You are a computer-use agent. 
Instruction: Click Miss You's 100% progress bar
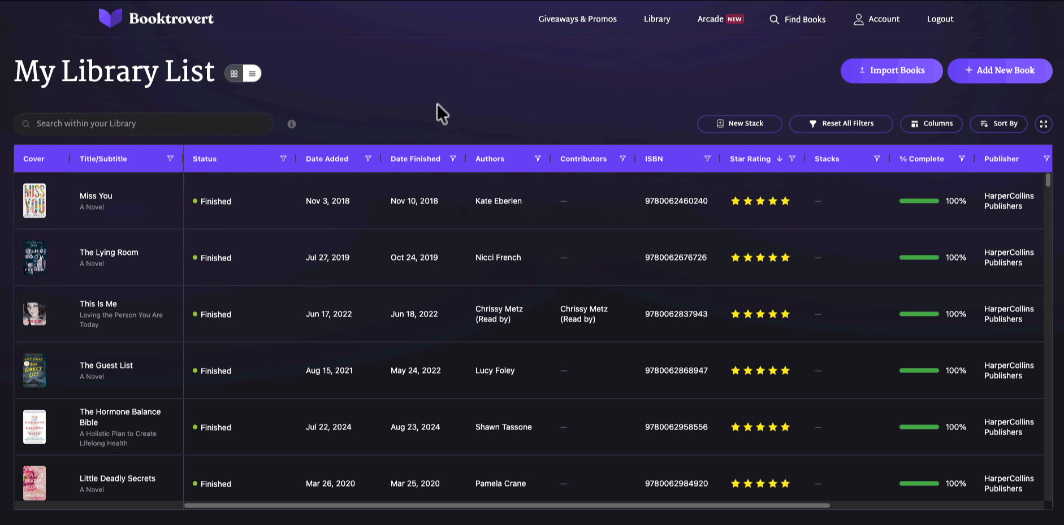click(919, 201)
